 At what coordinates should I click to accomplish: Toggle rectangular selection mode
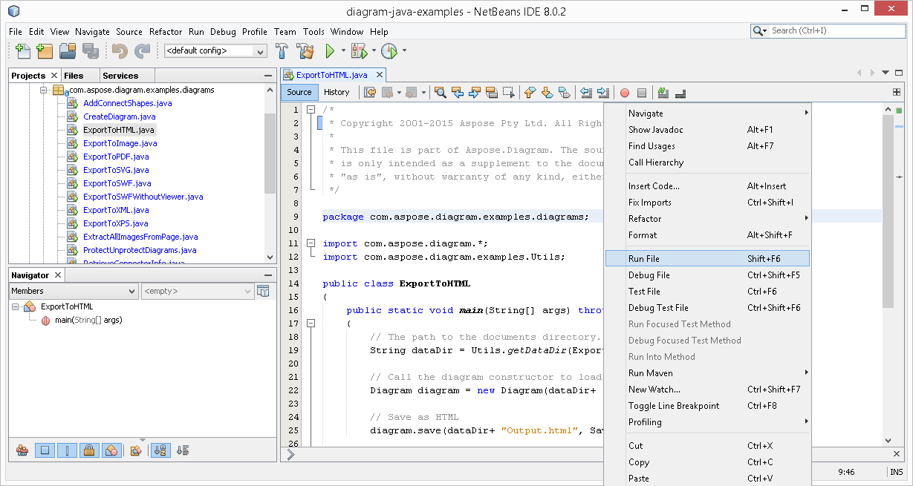tap(507, 92)
